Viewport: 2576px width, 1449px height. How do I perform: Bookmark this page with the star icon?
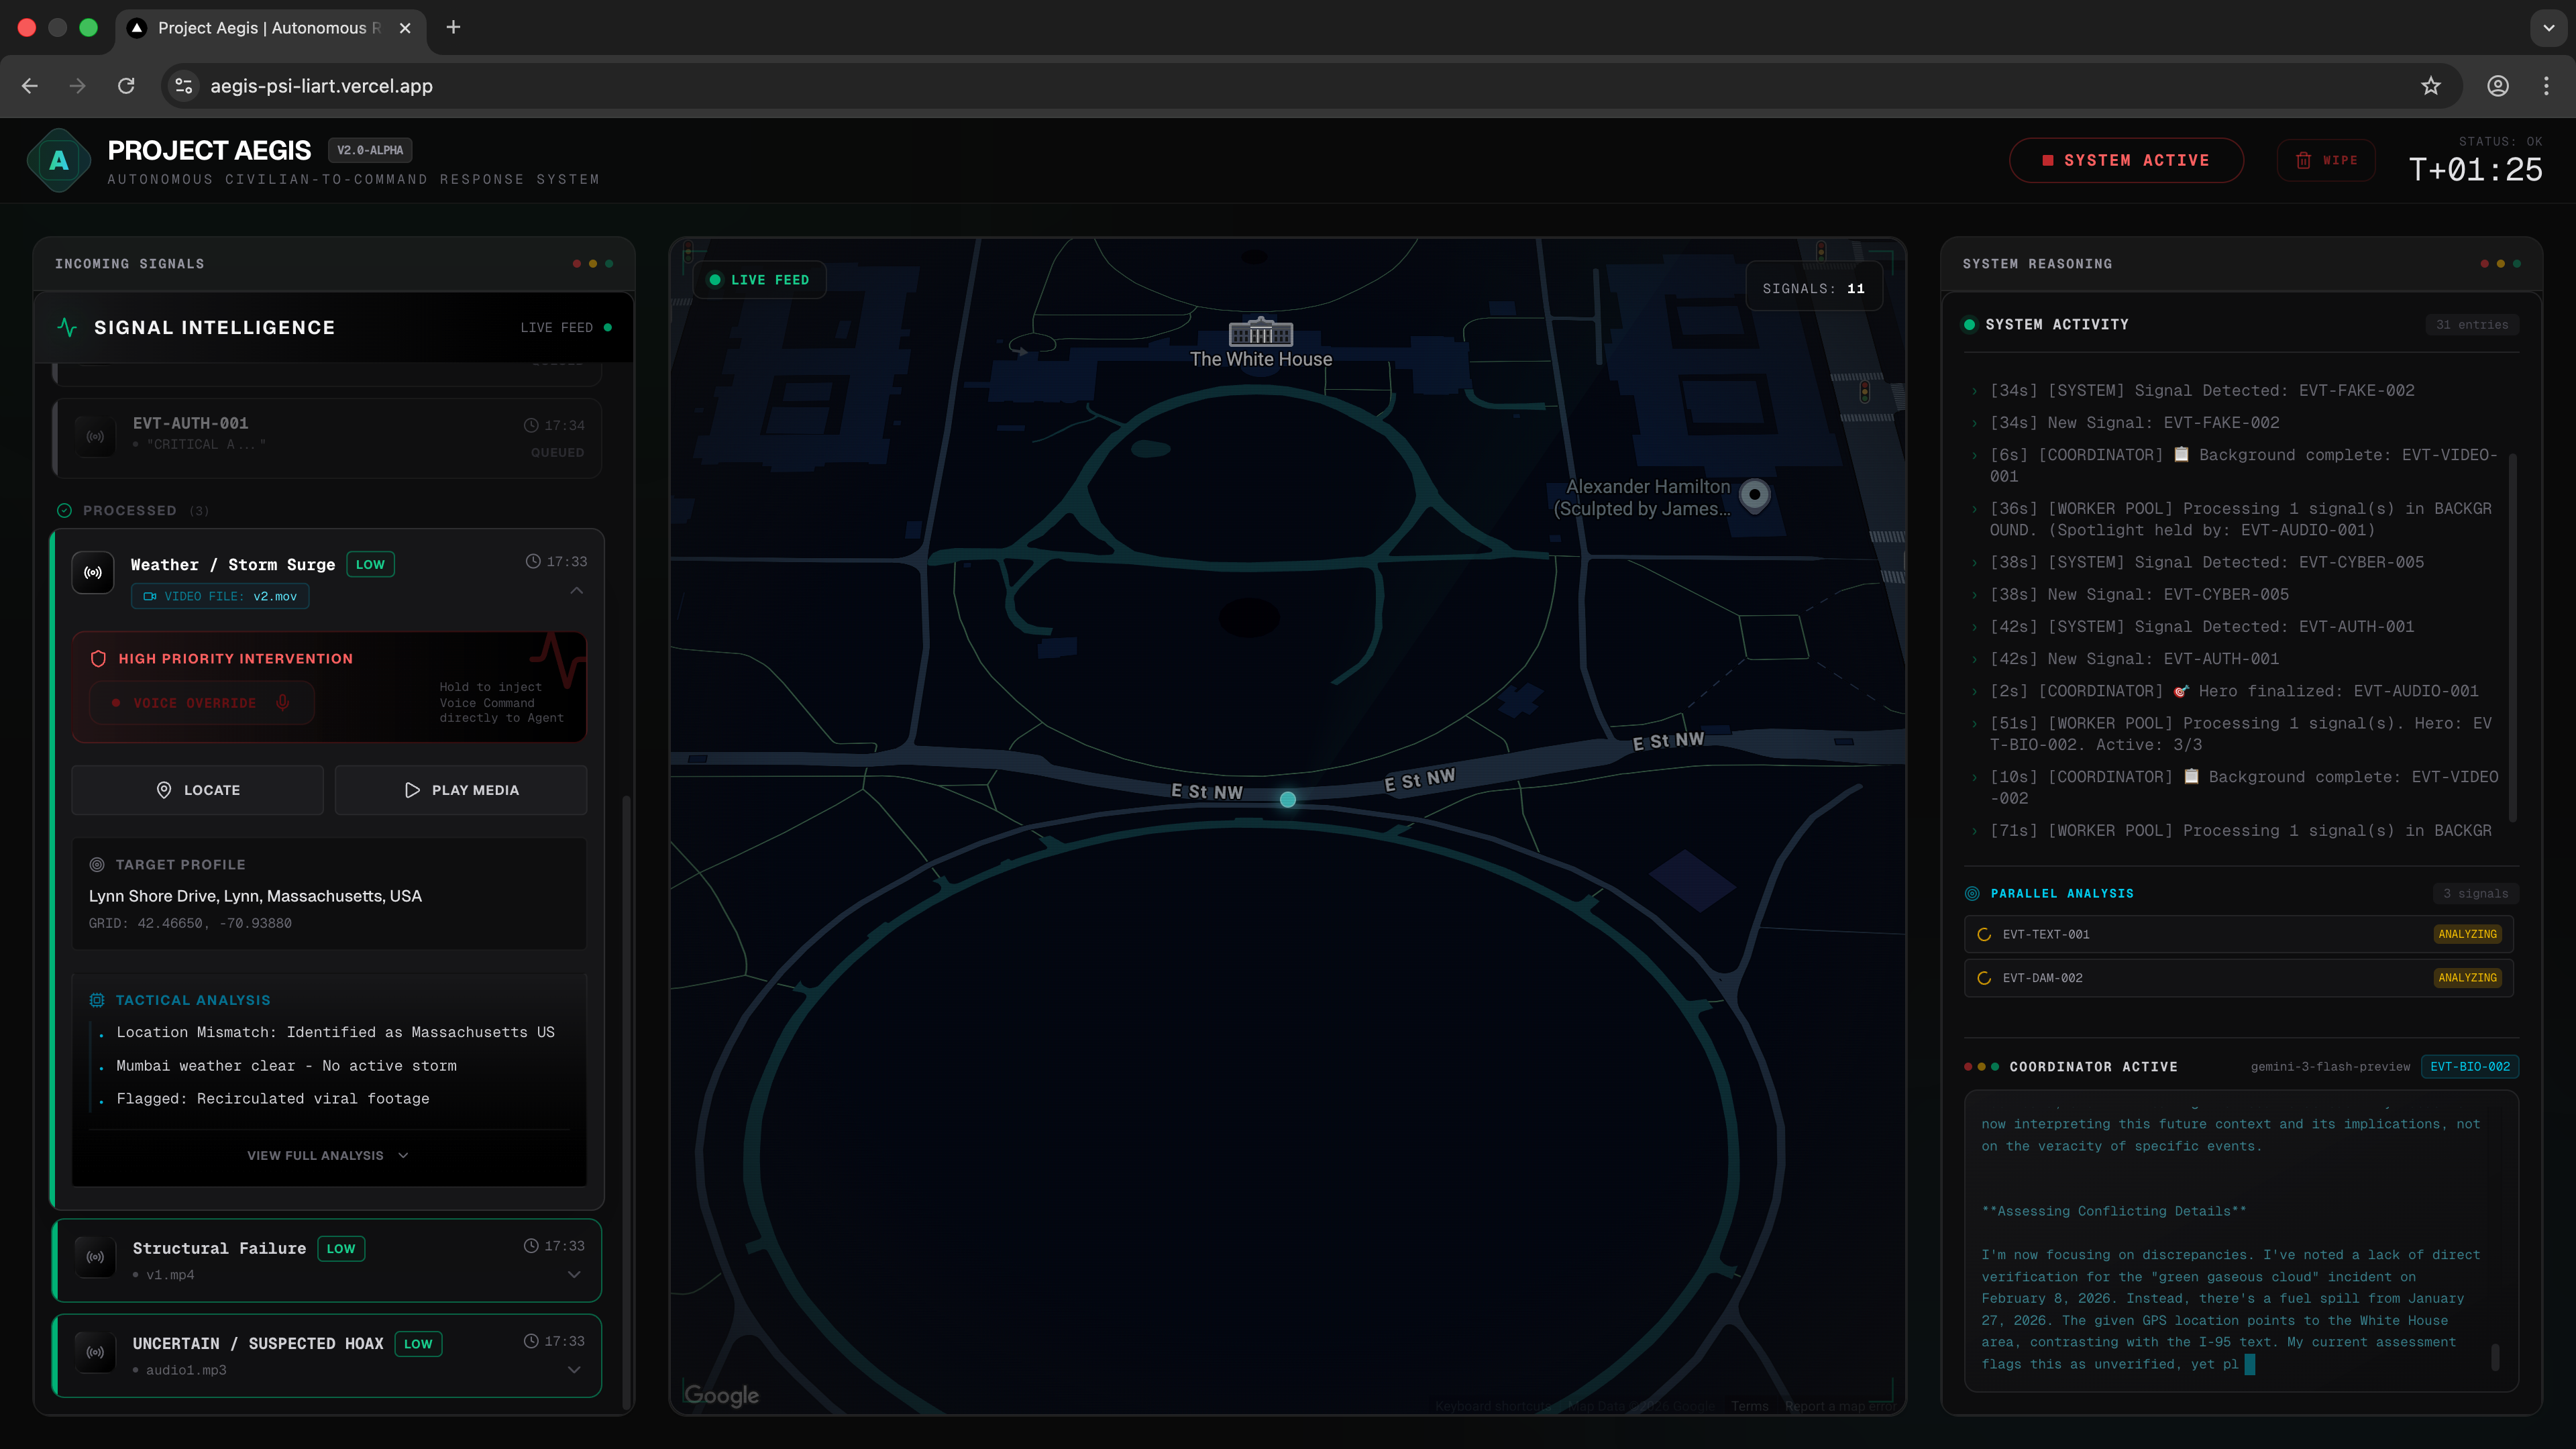point(2431,86)
